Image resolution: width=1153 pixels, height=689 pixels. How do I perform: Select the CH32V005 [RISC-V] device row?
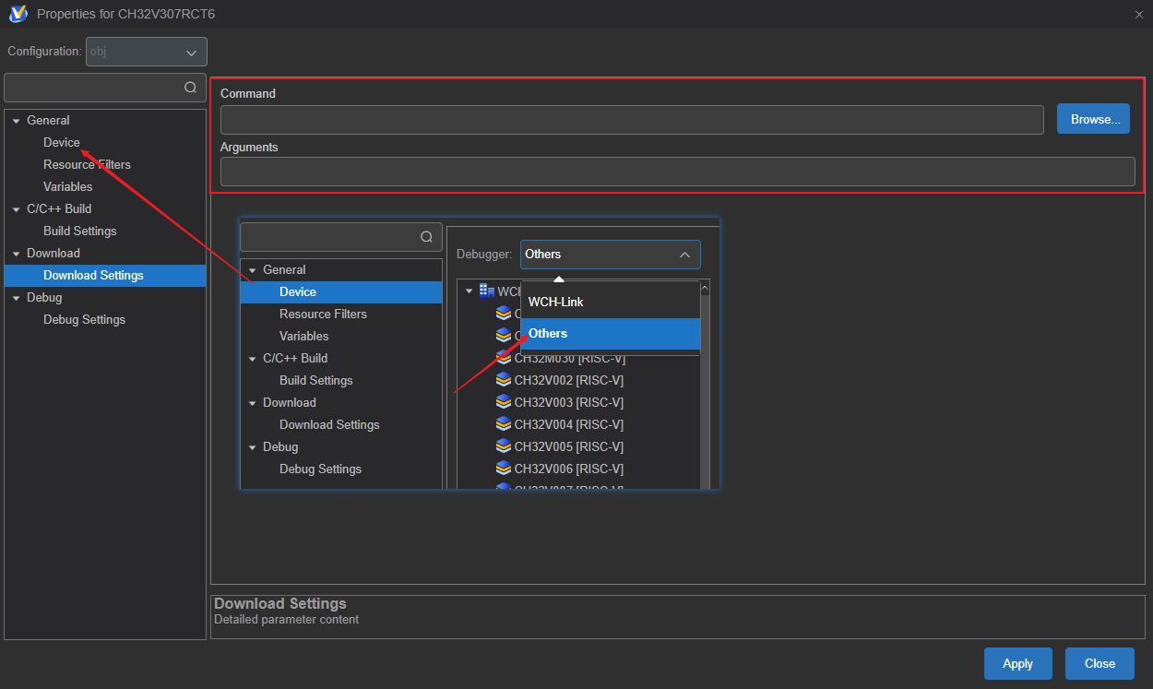pyautogui.click(x=568, y=446)
